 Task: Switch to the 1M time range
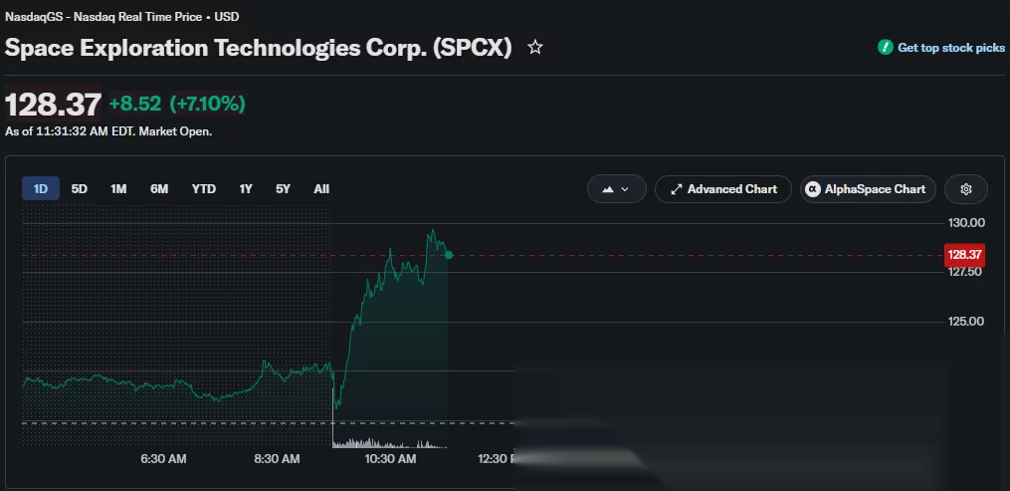118,189
